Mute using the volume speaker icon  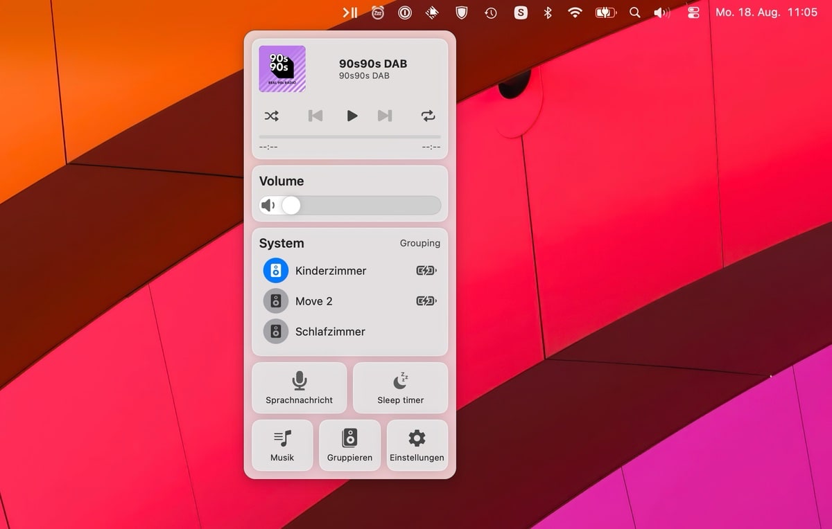pos(268,205)
